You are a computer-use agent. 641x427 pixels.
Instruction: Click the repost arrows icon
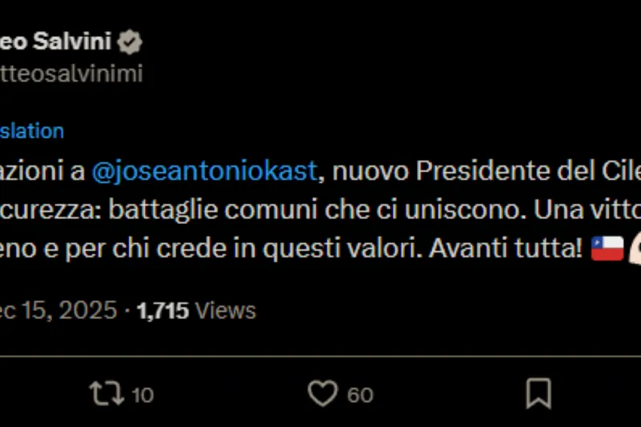point(106,393)
